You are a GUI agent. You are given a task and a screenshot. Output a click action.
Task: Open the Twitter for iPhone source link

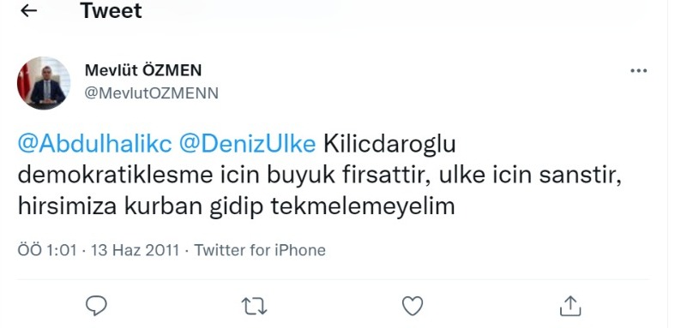tap(260, 250)
